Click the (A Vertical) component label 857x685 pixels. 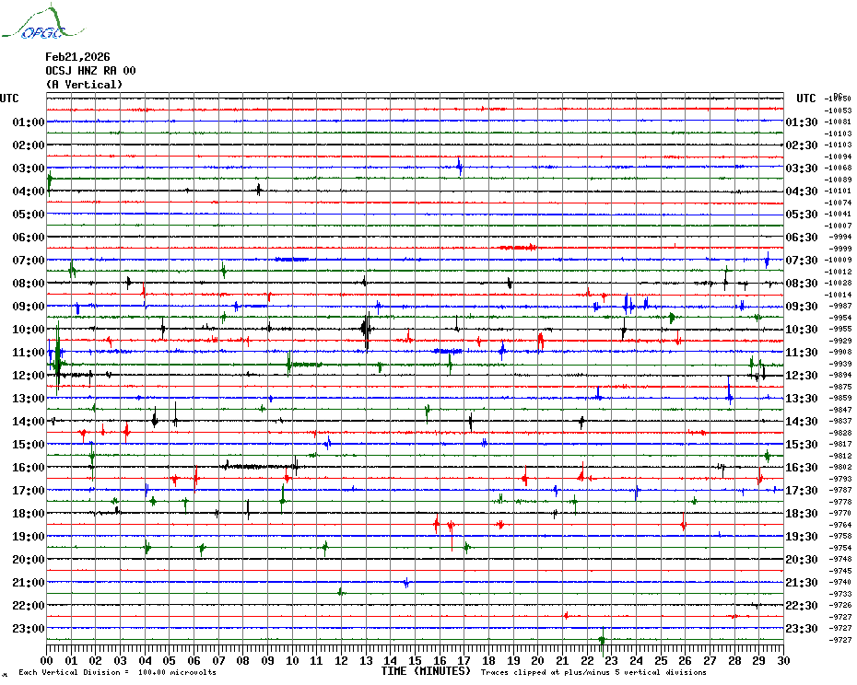pyautogui.click(x=84, y=85)
